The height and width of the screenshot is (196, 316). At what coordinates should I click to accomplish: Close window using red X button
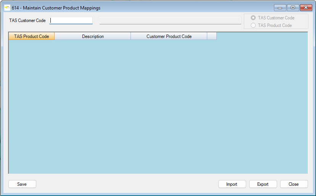click(x=306, y=8)
